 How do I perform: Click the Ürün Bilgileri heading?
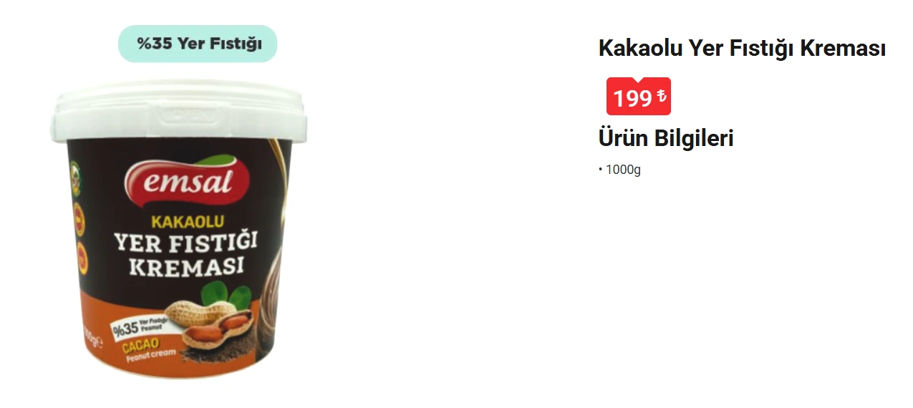(x=666, y=138)
